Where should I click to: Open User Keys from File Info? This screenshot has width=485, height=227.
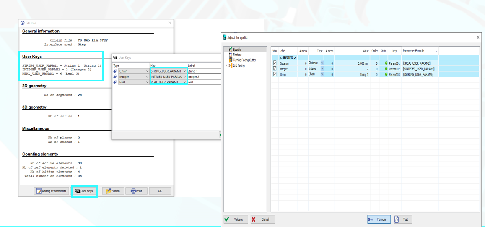84,191
